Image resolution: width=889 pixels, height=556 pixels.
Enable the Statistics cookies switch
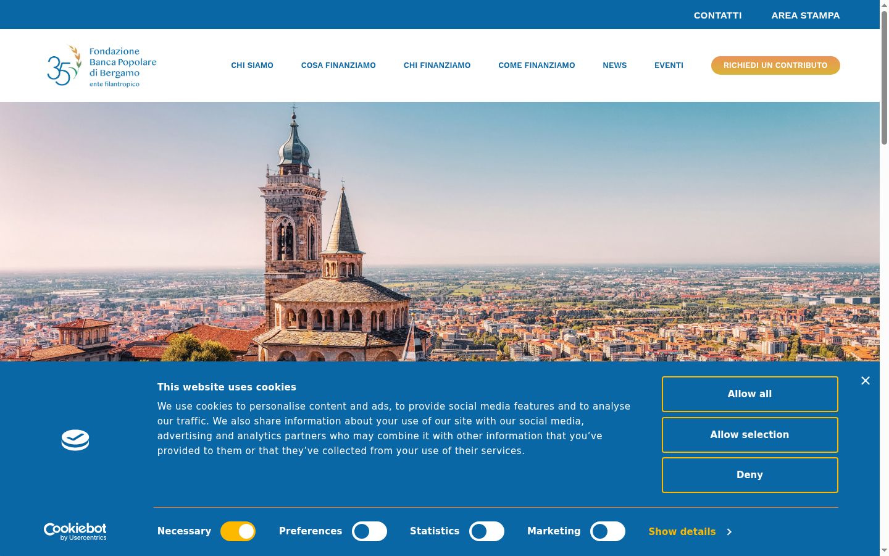click(486, 531)
